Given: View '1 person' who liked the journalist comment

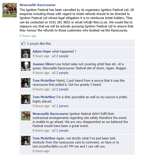Looking at the screenshot, I should tap(62, 106).
